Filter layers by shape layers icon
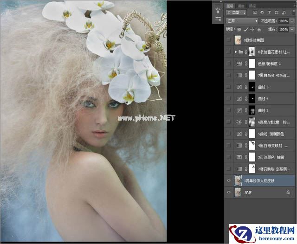This screenshot has height=244, width=297. 277,13
